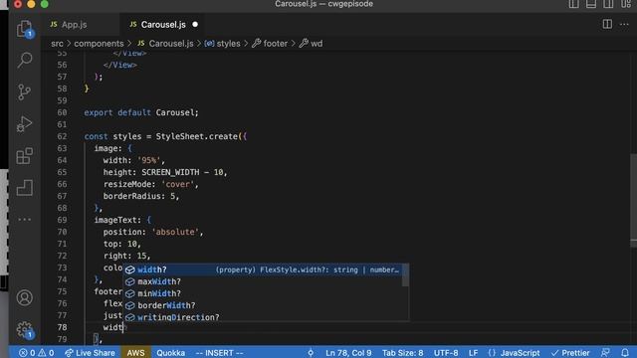Click 'resizeMode' property on line 66
This screenshot has width=637, height=358.
tap(129, 184)
